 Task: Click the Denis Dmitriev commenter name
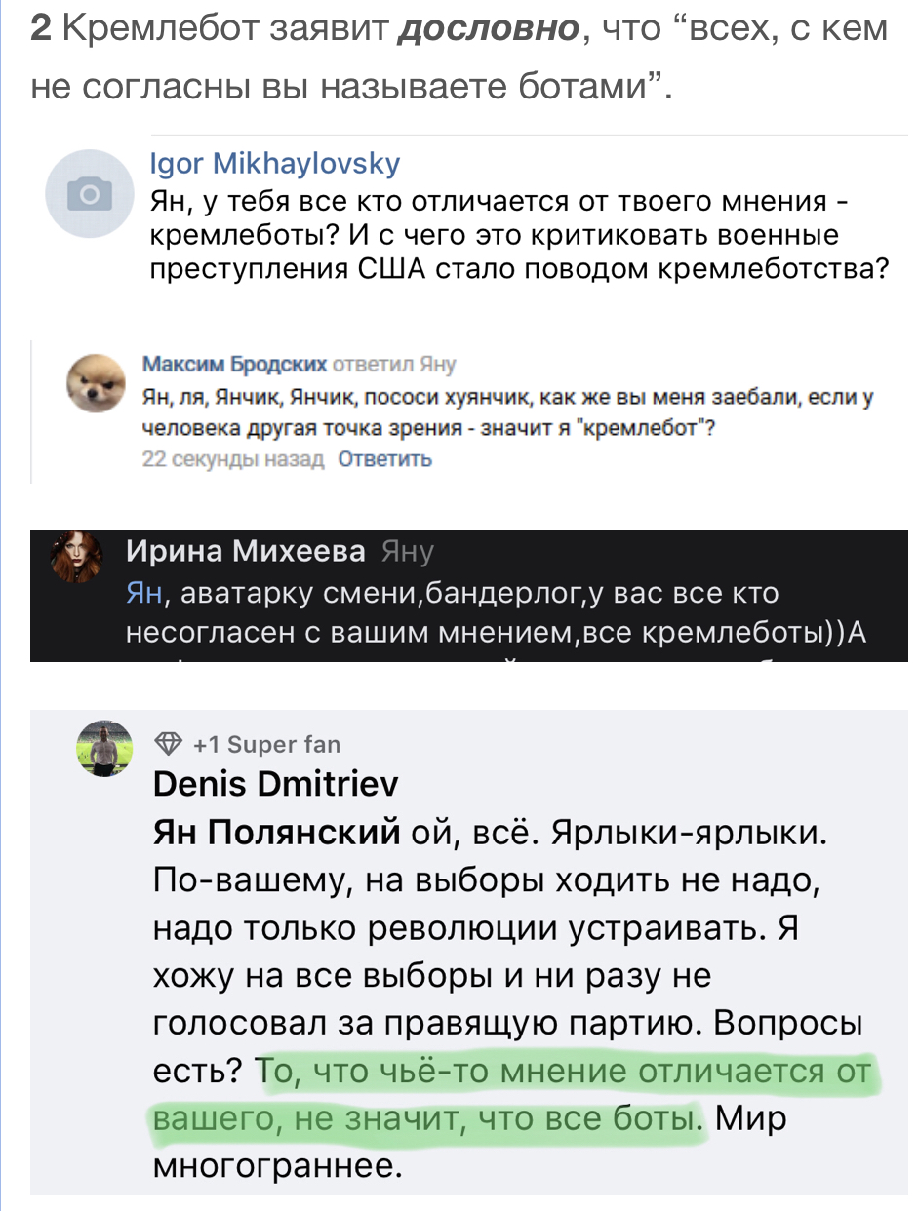[x=276, y=783]
